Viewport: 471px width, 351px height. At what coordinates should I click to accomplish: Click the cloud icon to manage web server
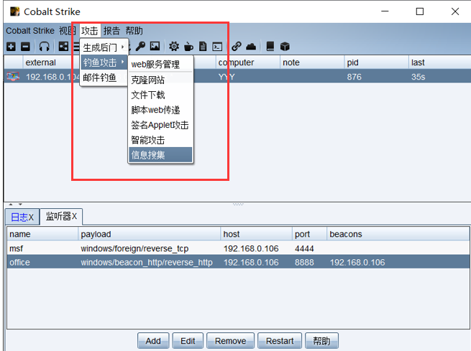tap(251, 47)
